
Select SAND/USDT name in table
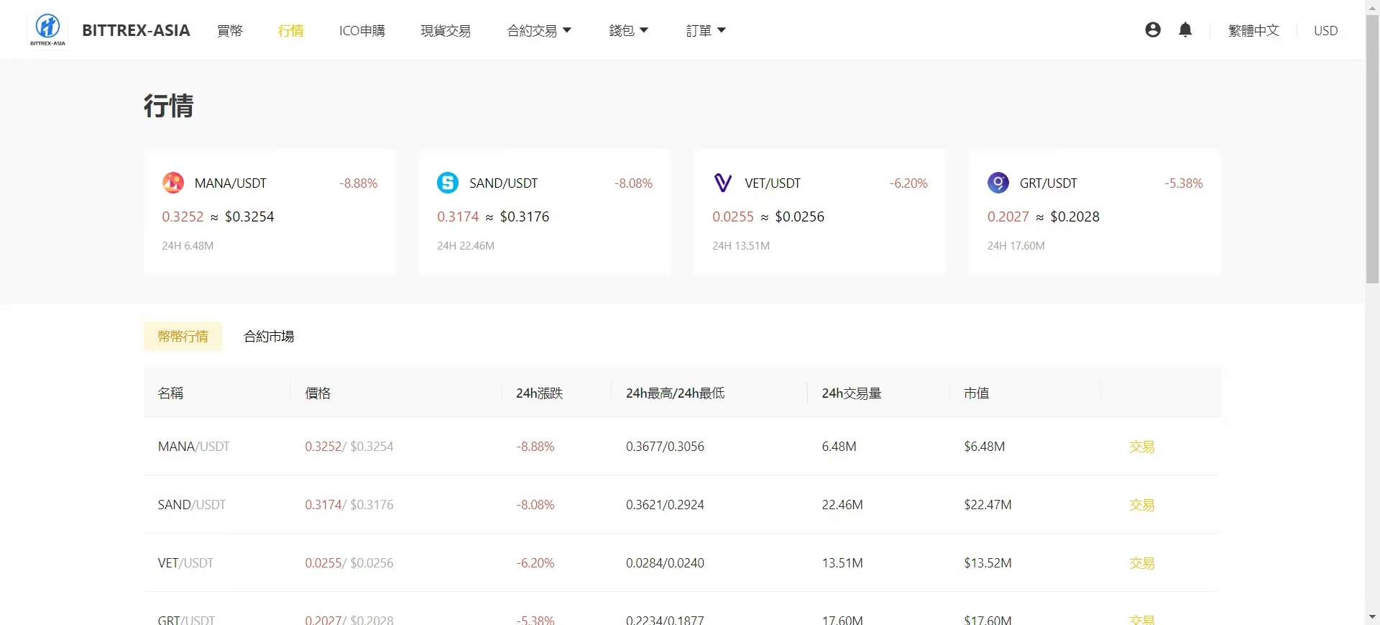[192, 505]
